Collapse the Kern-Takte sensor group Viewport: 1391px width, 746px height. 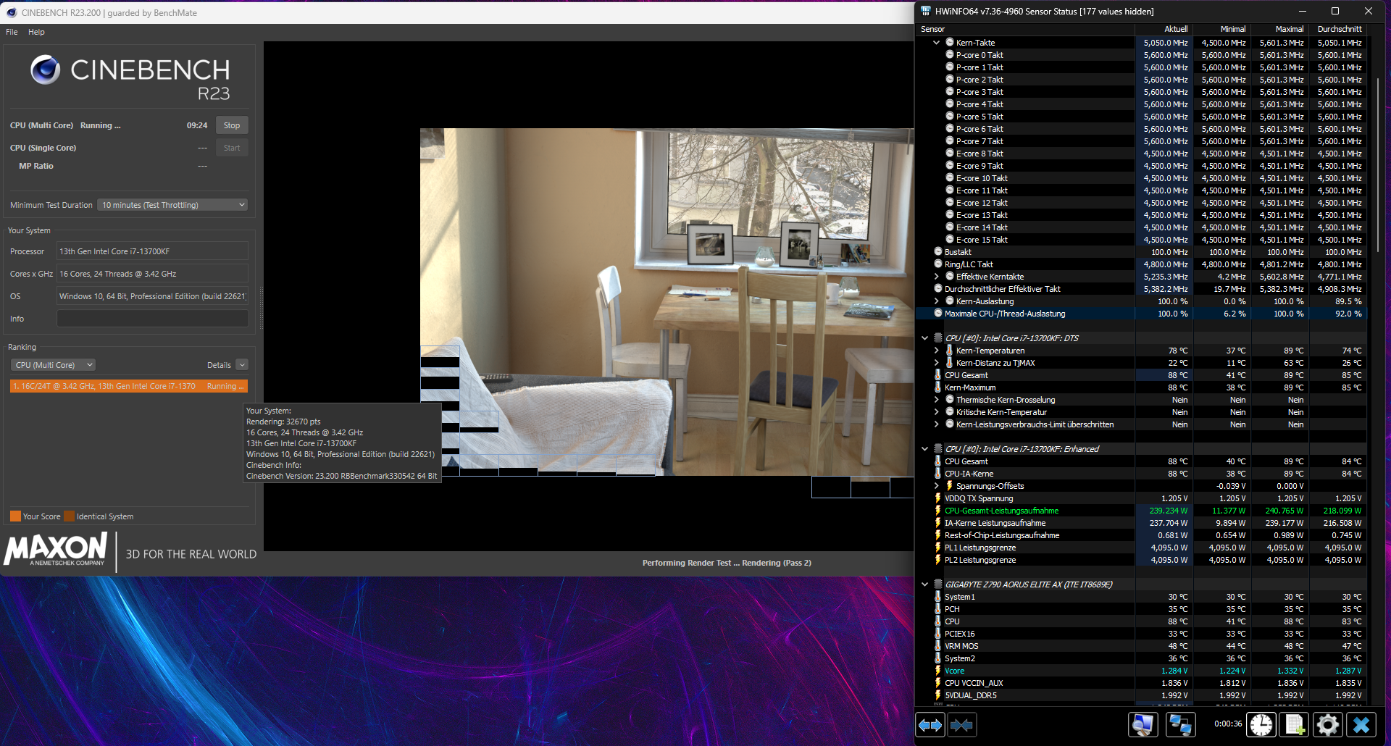click(x=936, y=42)
